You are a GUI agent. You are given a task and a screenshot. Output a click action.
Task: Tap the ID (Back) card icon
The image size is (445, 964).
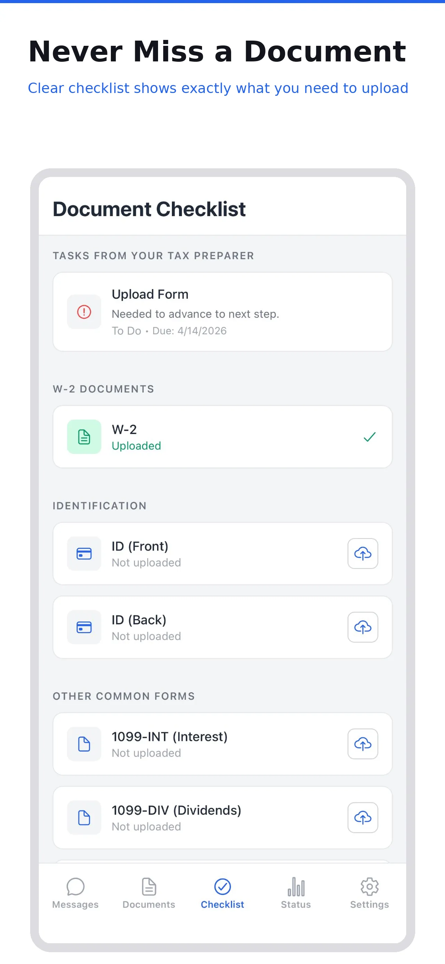click(x=84, y=627)
